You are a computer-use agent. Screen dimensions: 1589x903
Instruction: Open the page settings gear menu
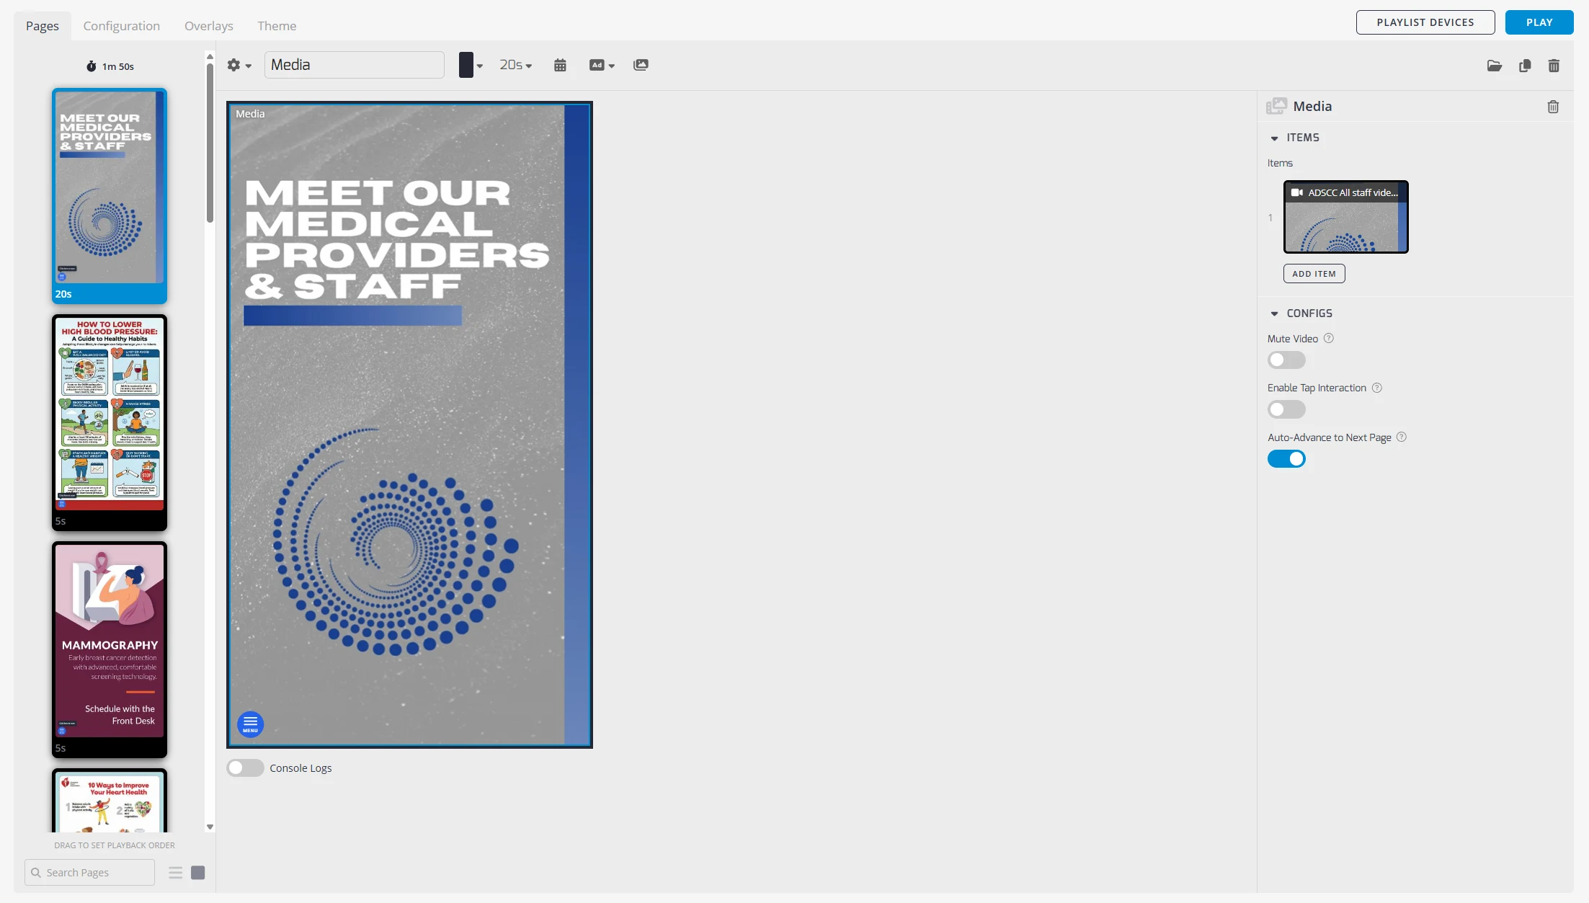tap(239, 65)
